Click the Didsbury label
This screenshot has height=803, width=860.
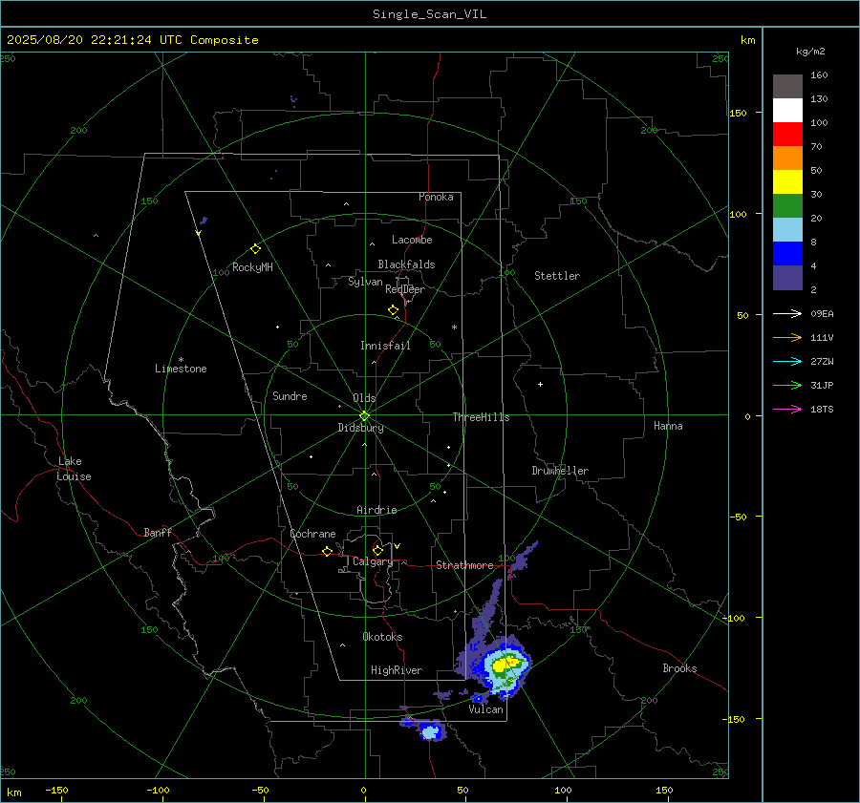click(x=360, y=428)
